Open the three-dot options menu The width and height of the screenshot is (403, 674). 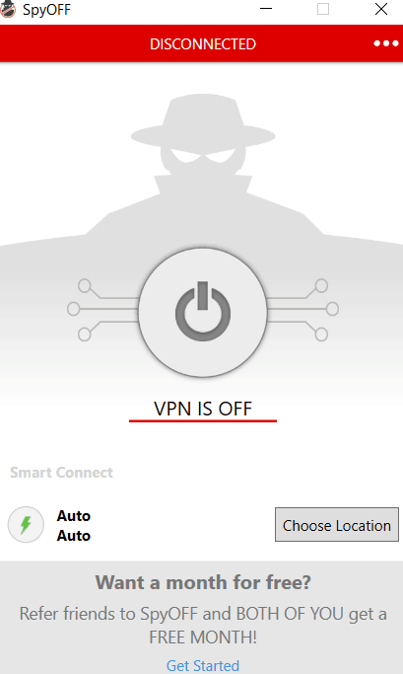point(386,43)
